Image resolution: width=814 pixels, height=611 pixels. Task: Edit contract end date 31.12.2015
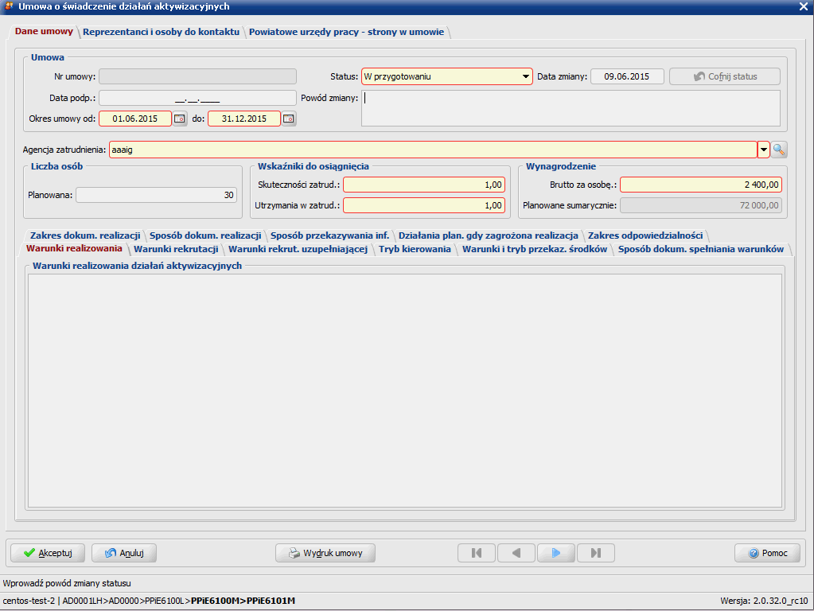[244, 119]
